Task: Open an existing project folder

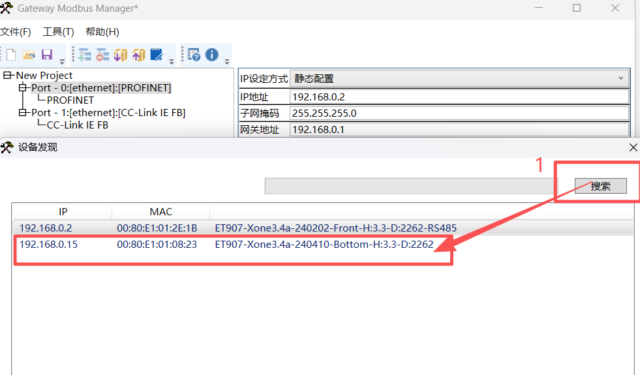Action: (x=29, y=55)
